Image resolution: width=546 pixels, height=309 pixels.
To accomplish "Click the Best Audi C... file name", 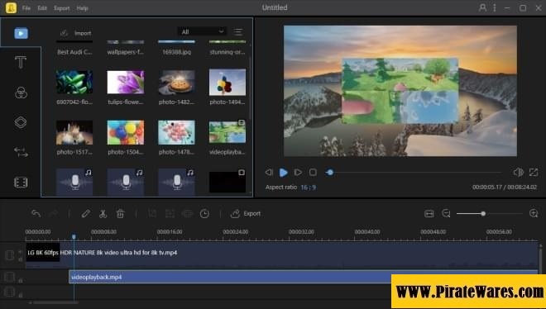I will (x=74, y=52).
